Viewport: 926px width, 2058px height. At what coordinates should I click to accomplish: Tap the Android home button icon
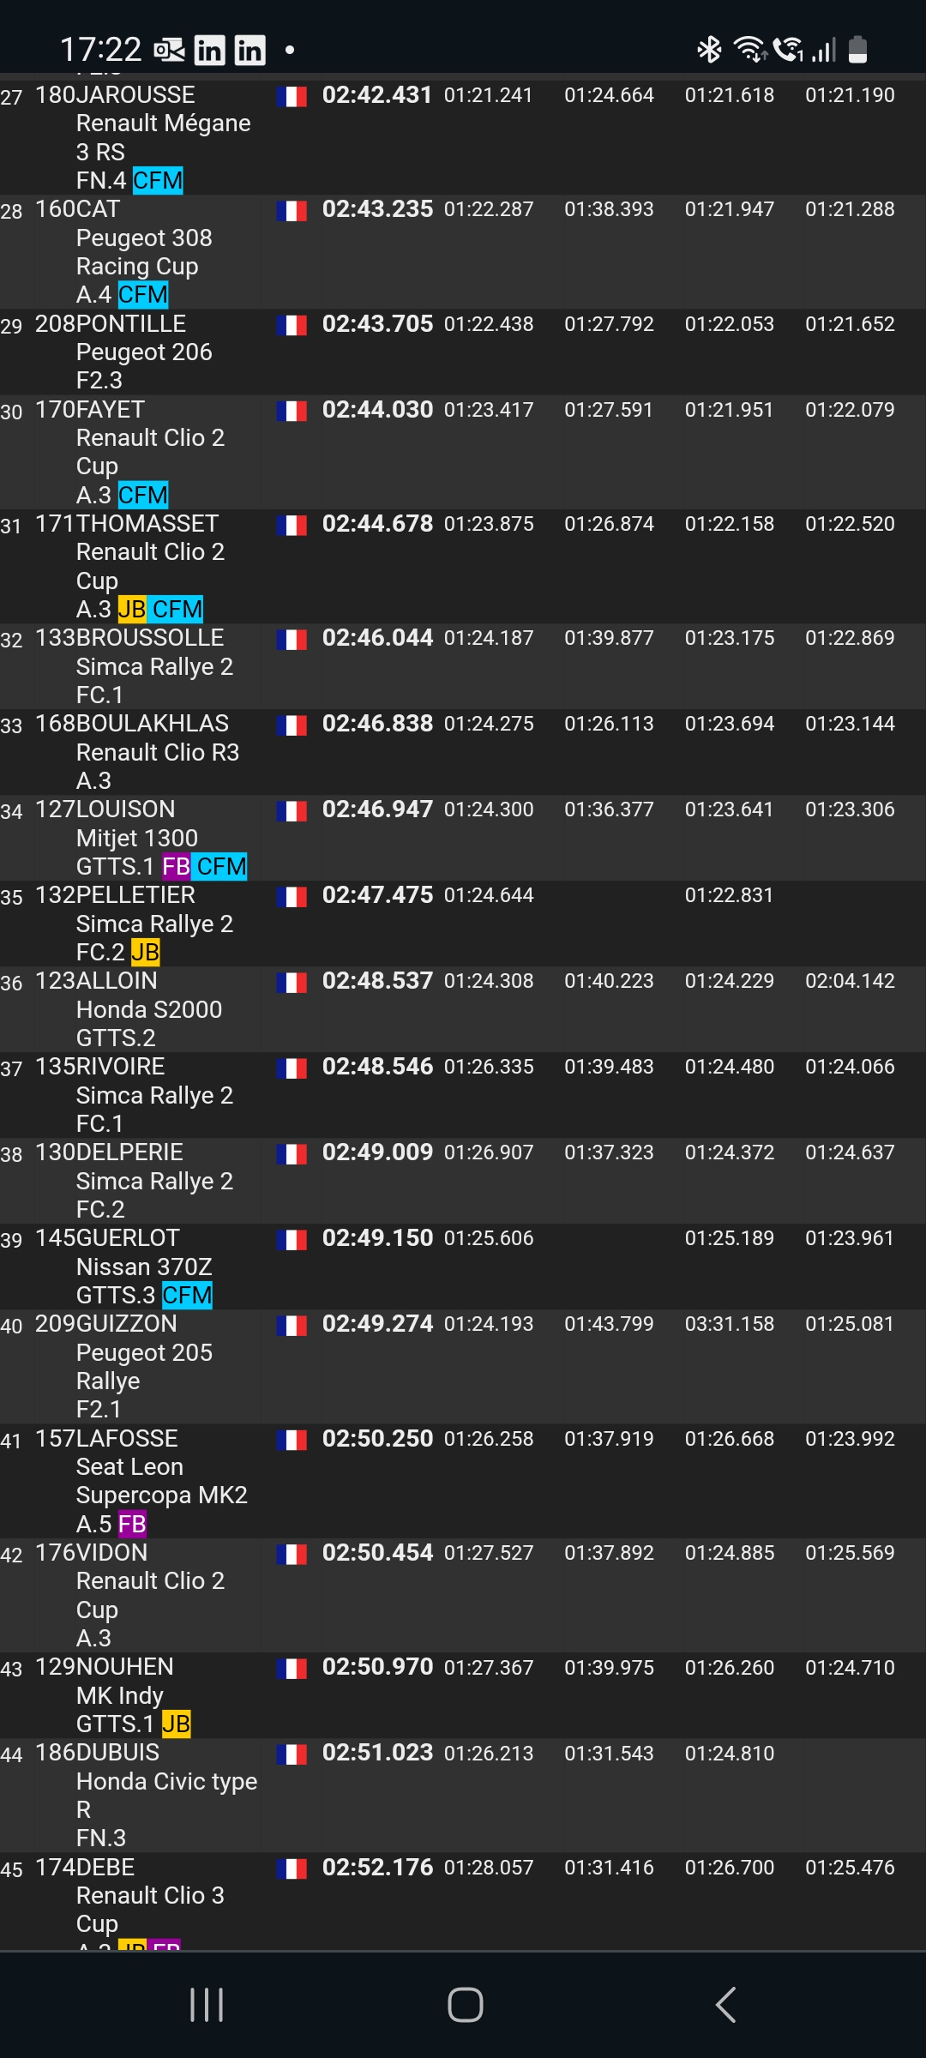tap(465, 2004)
